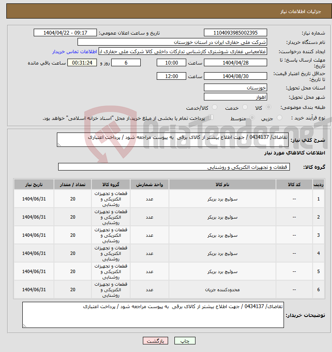Click the date 1404/06/31 in row 6
The width and height of the screenshot is (332, 352).
(x=34, y=290)
